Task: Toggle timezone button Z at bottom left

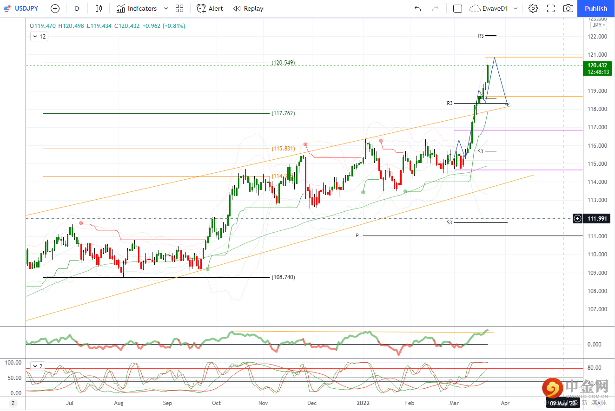Action: click(13, 404)
